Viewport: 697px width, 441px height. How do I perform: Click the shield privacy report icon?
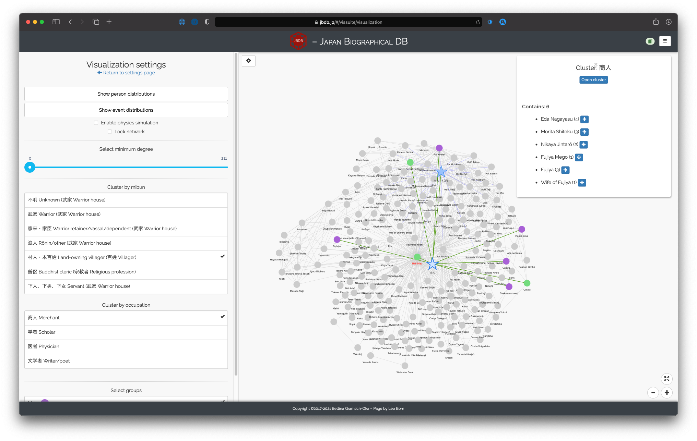coord(207,22)
